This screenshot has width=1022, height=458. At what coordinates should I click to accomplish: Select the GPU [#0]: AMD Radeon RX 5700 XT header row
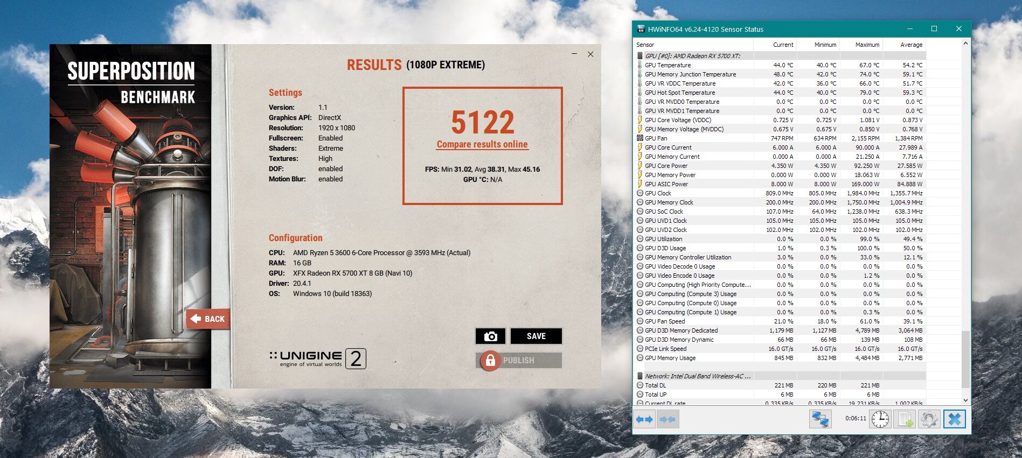pos(780,56)
